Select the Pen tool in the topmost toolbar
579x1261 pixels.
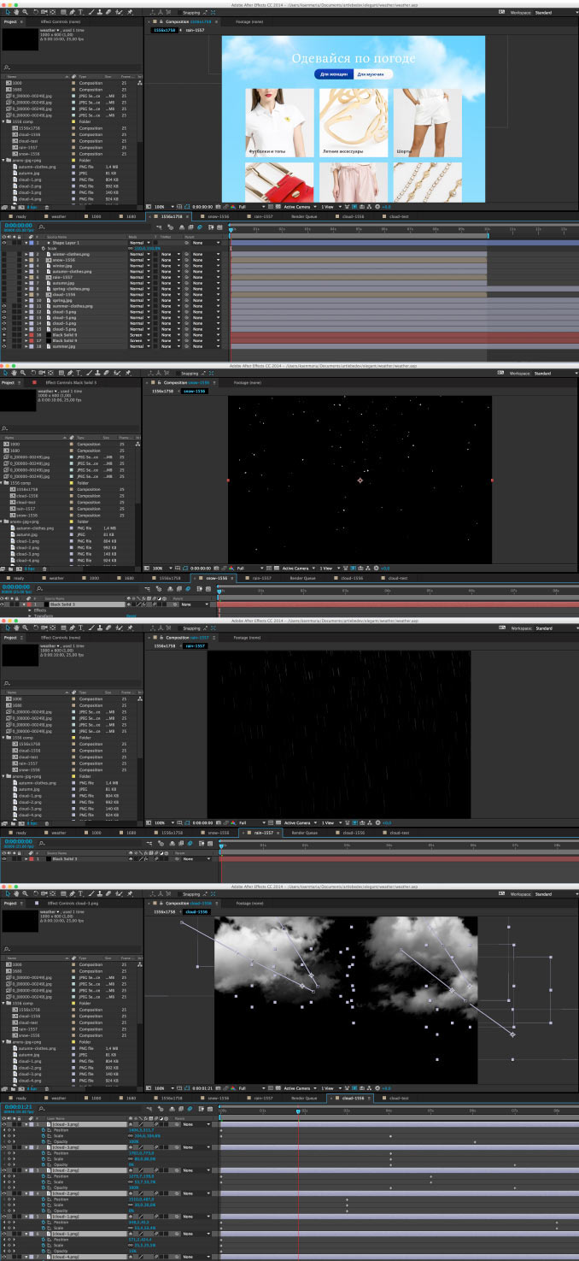73,12
